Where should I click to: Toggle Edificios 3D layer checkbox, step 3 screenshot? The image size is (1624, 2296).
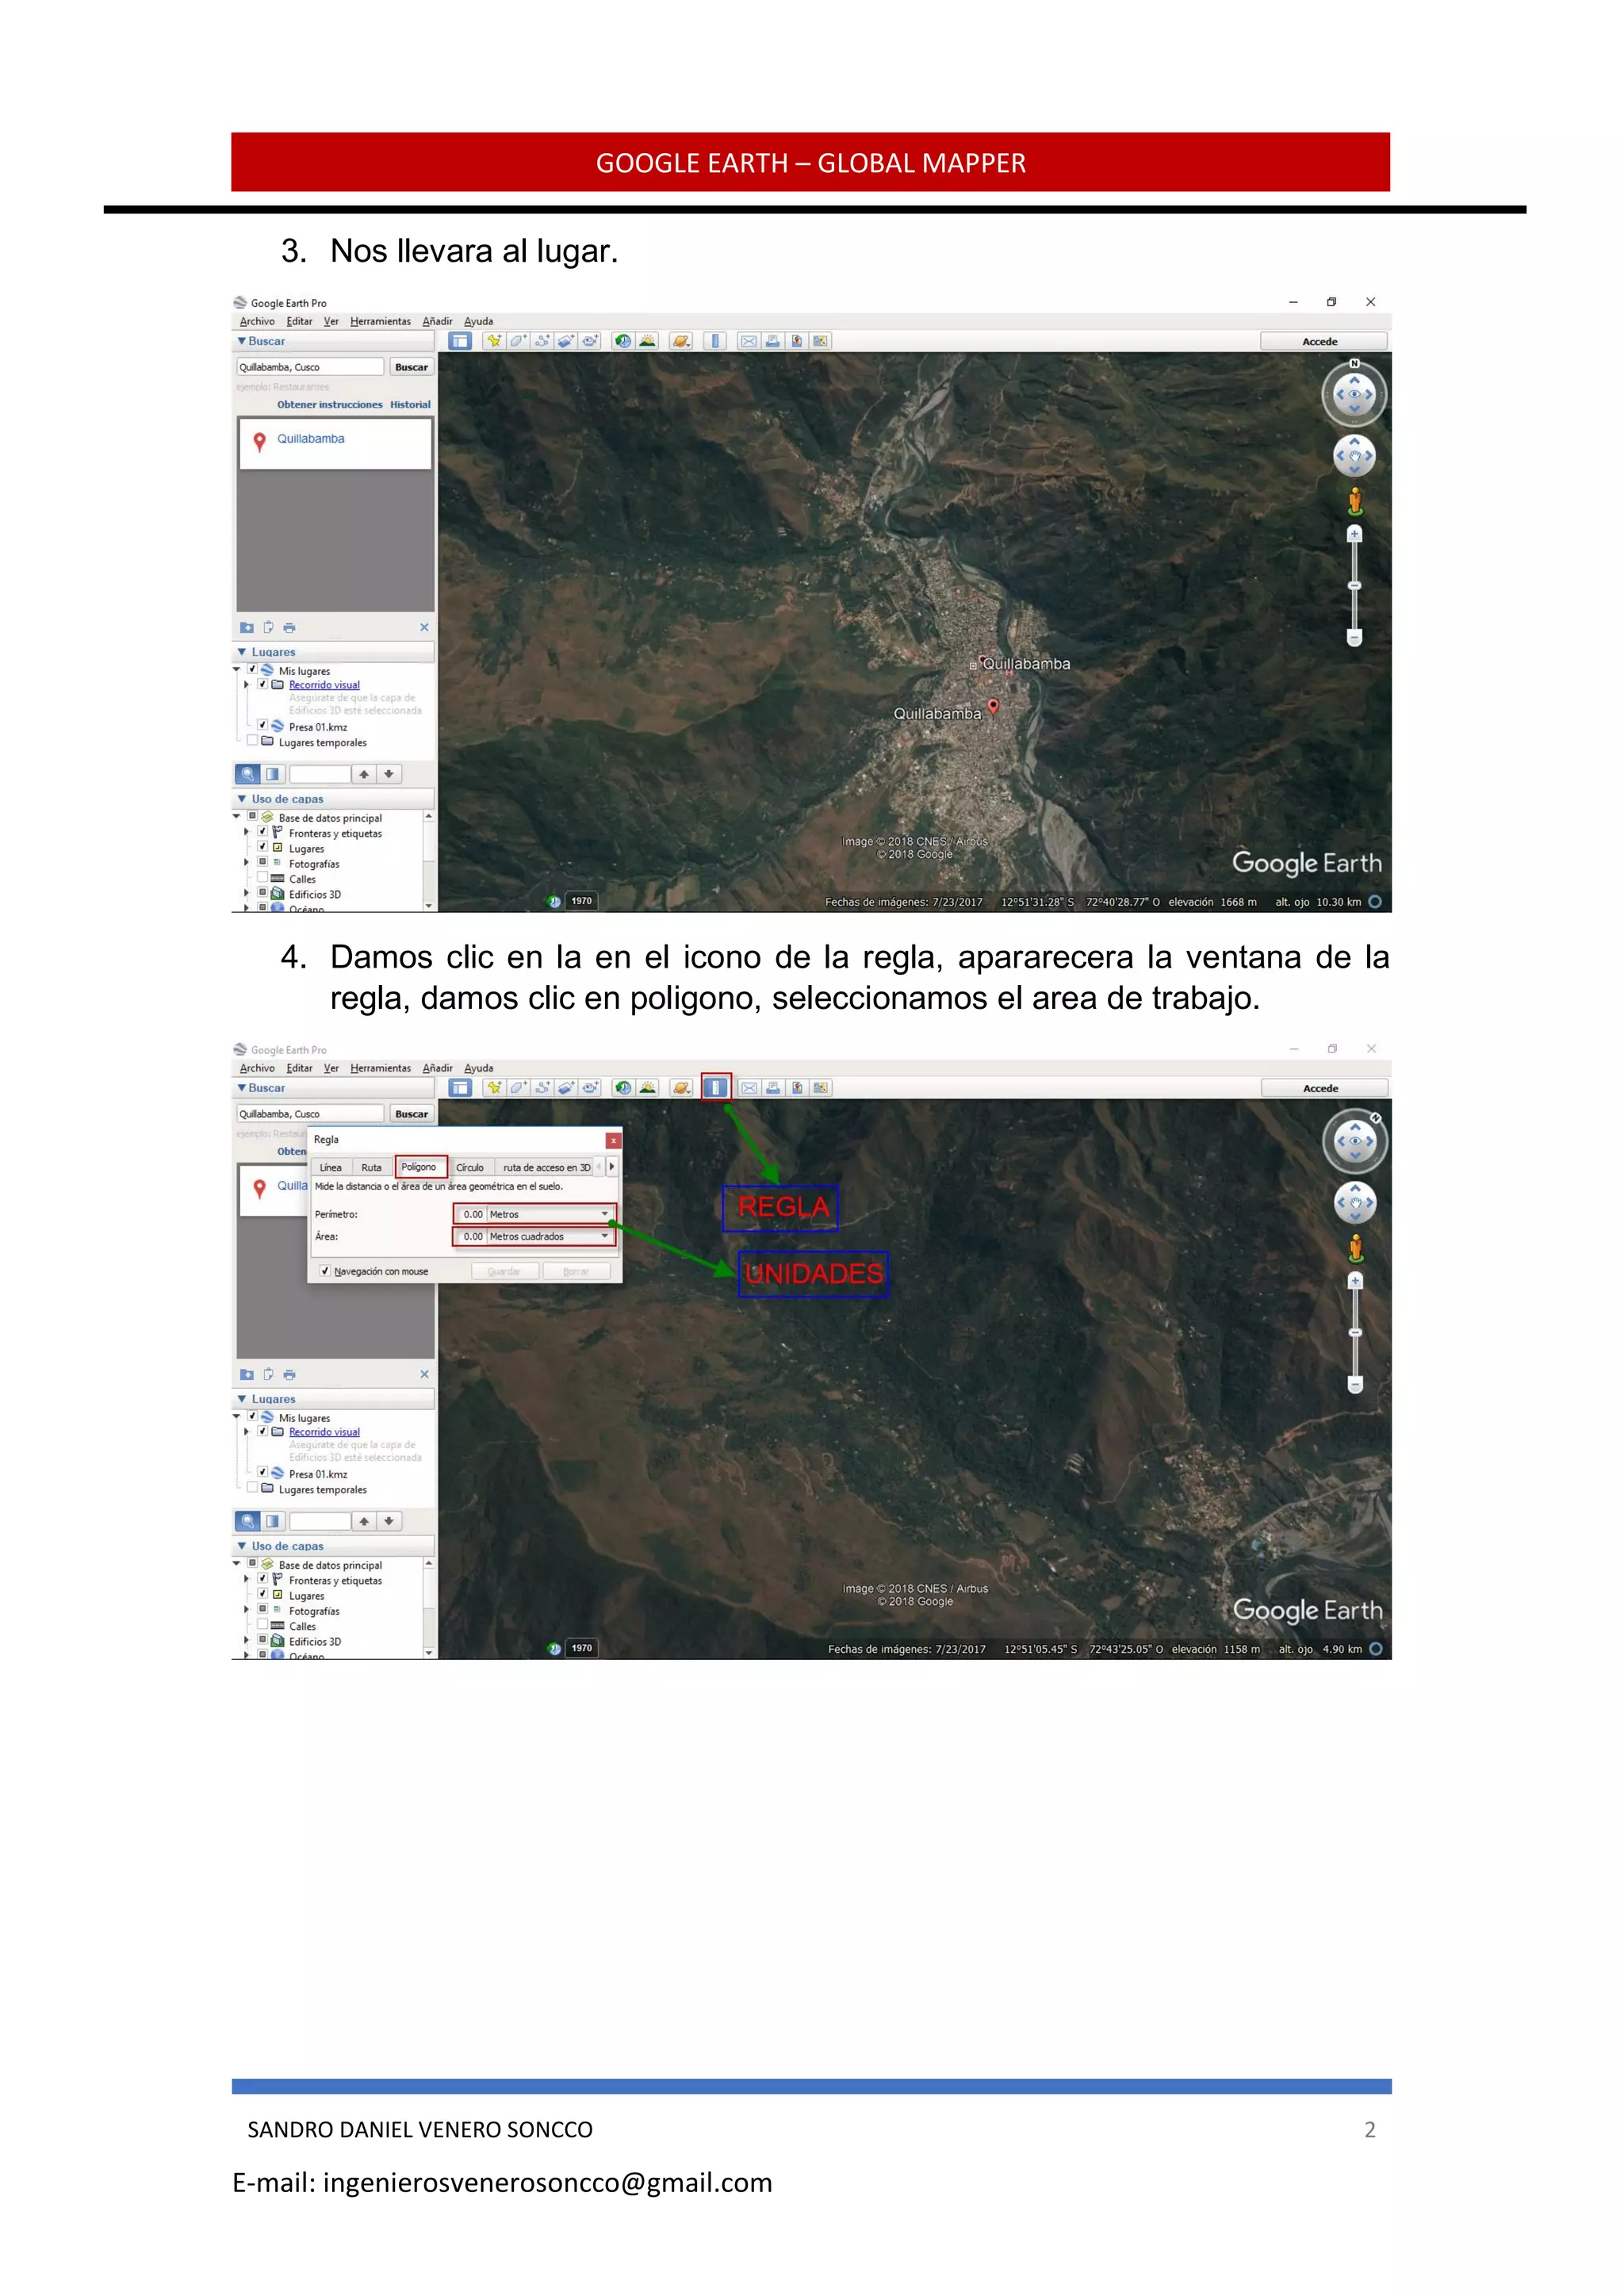[x=263, y=893]
